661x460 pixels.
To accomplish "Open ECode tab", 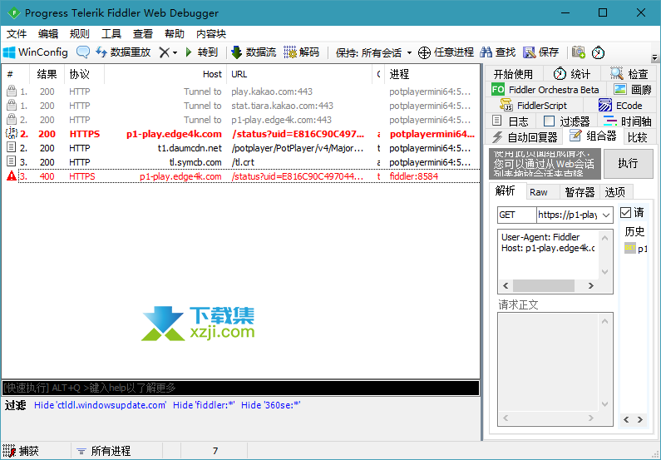I will point(620,106).
